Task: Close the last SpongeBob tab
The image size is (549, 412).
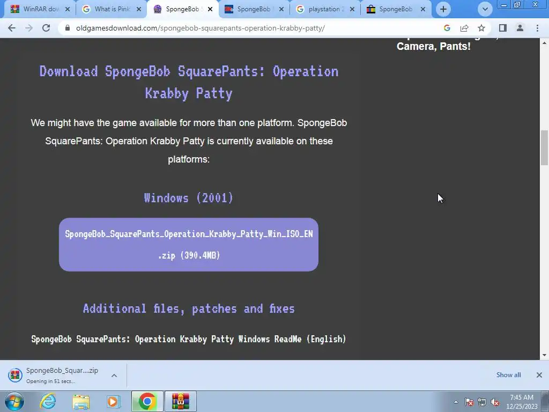Action: tap(423, 9)
